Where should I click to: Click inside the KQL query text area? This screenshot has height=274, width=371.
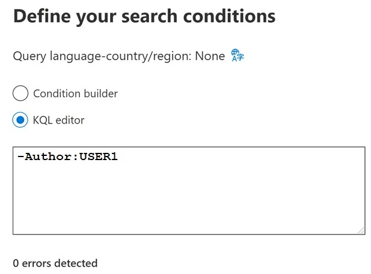pyautogui.click(x=189, y=191)
